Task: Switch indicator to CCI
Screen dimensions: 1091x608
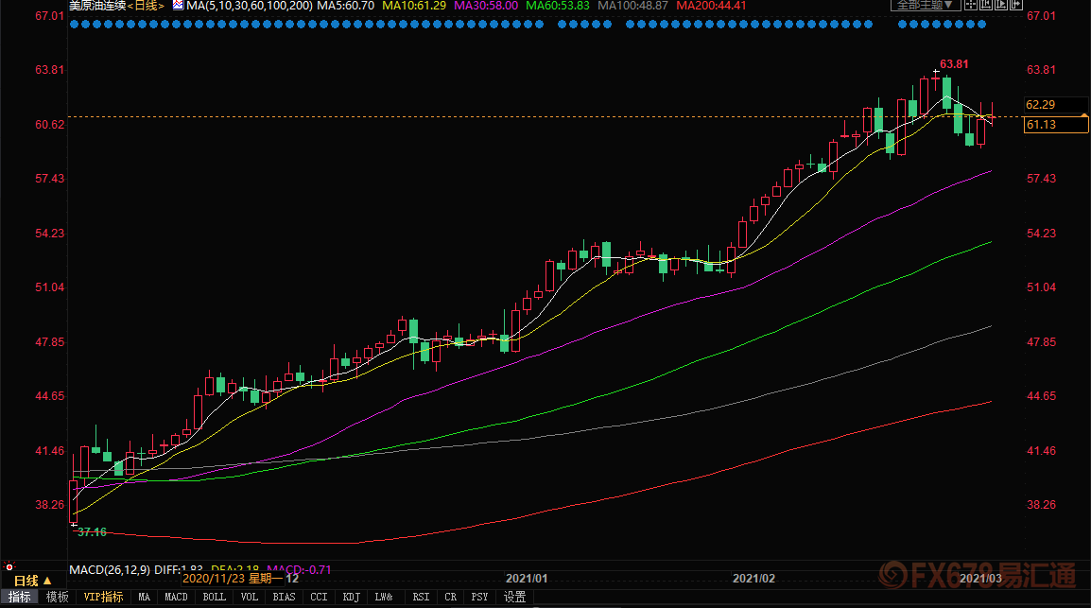Action: tap(319, 597)
